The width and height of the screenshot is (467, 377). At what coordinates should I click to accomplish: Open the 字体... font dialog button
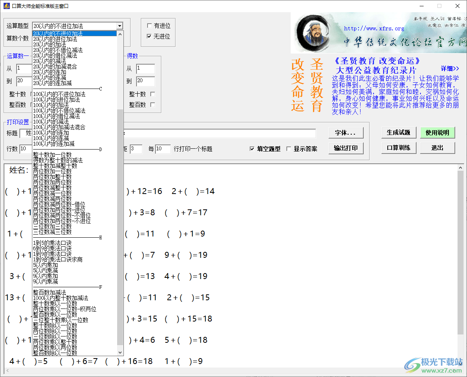tap(346, 133)
